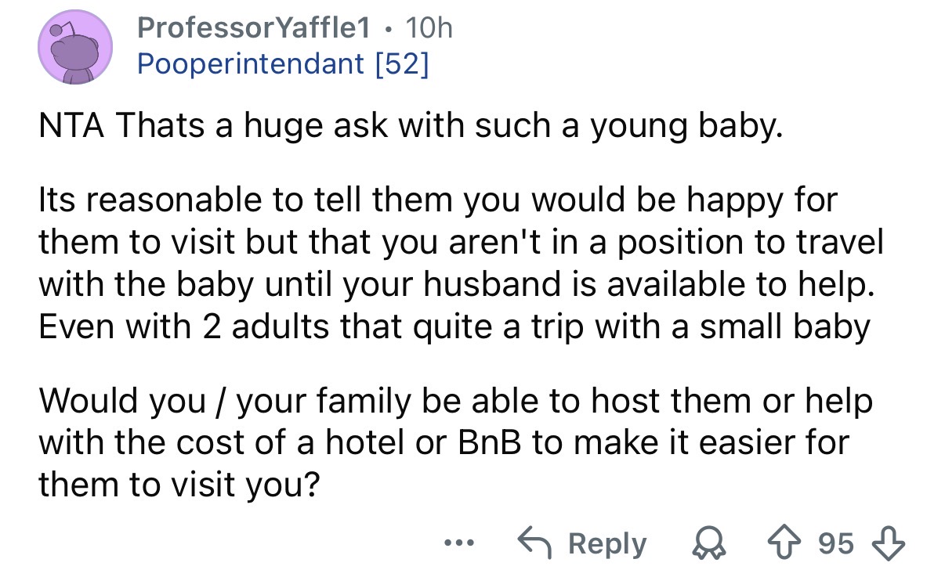Click the curved reply arrow icon
Screen dimensions: 945x577
(535, 543)
